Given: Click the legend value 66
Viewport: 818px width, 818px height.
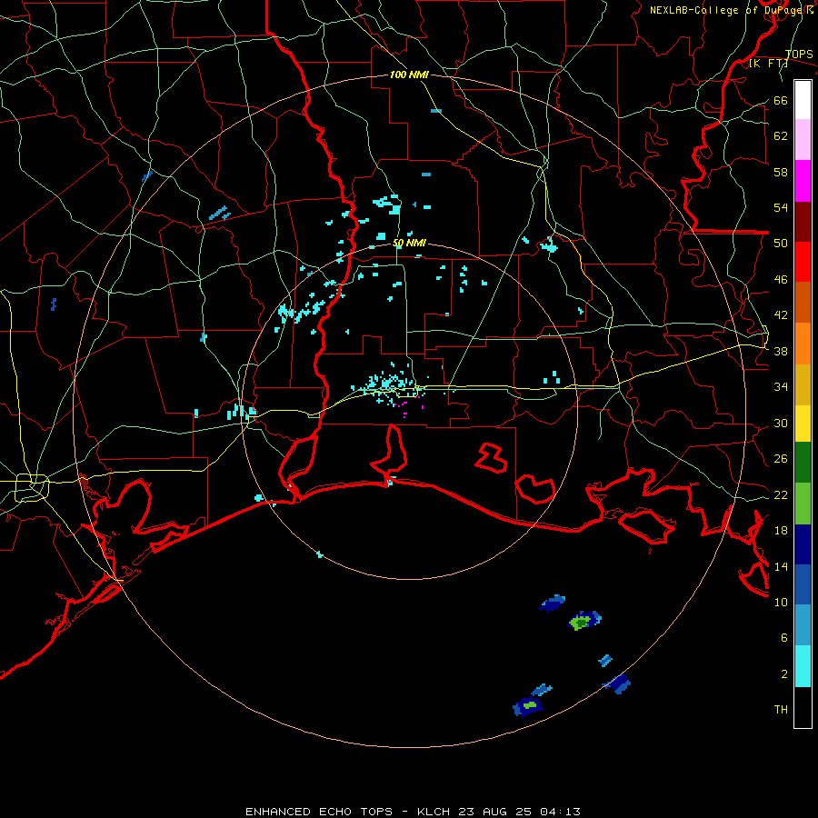Looking at the screenshot, I should click(x=781, y=100).
